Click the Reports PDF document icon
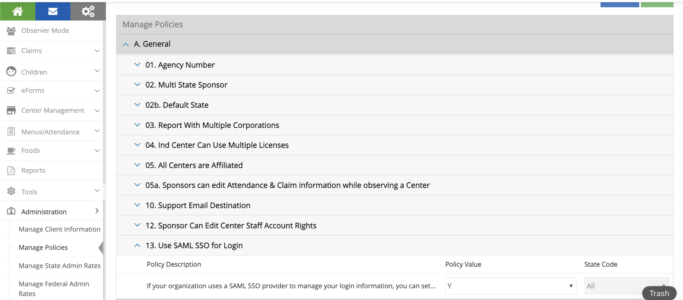Image resolution: width=683 pixels, height=300 pixels. click(x=11, y=170)
